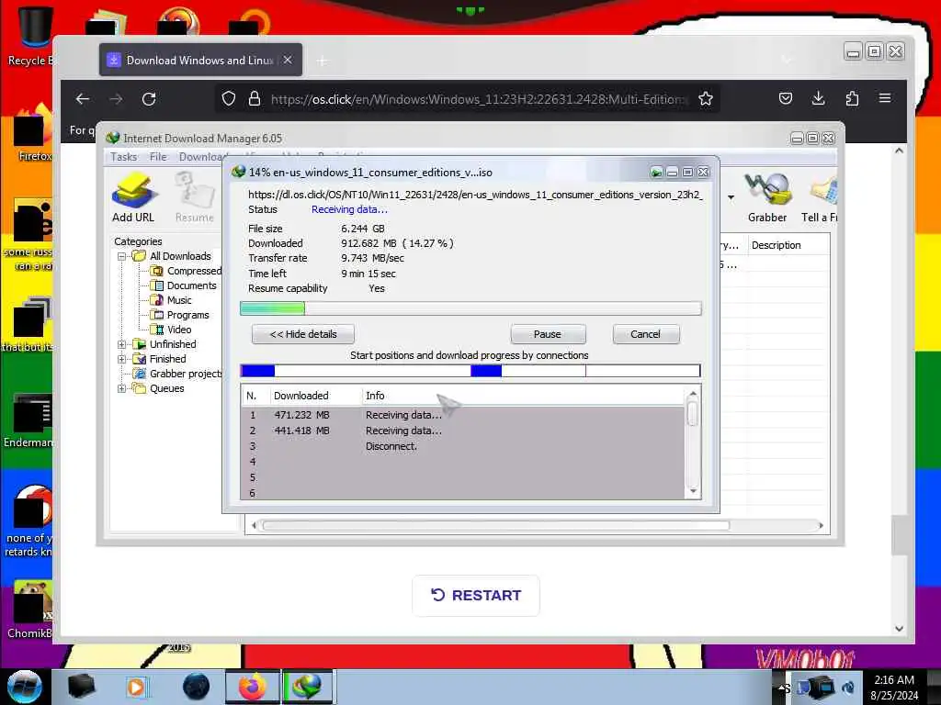Select connection row with 441.418 MB
Screen dimensions: 941x705
coord(462,431)
